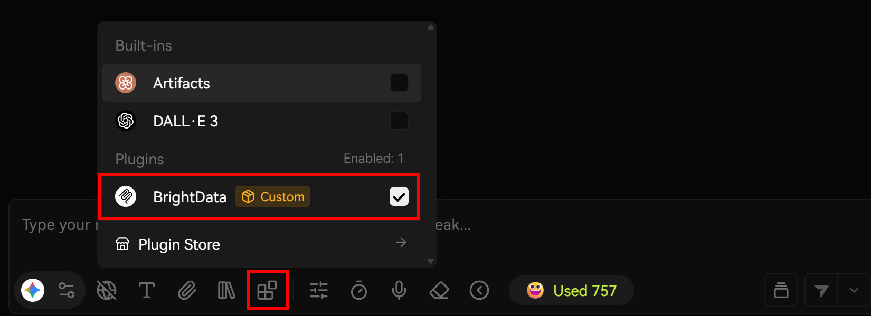
Task: Click the Used 757 token counter
Action: click(571, 290)
